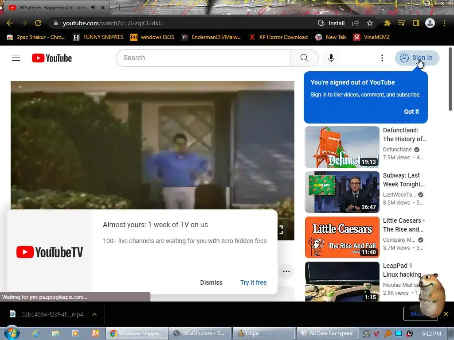Click the microphone voice search icon
This screenshot has height=340, width=454.
(331, 58)
